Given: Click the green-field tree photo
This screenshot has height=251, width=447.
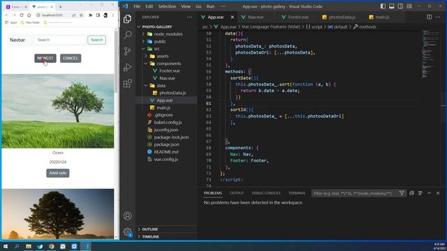Looking at the screenshot, I should pyautogui.click(x=58, y=111).
